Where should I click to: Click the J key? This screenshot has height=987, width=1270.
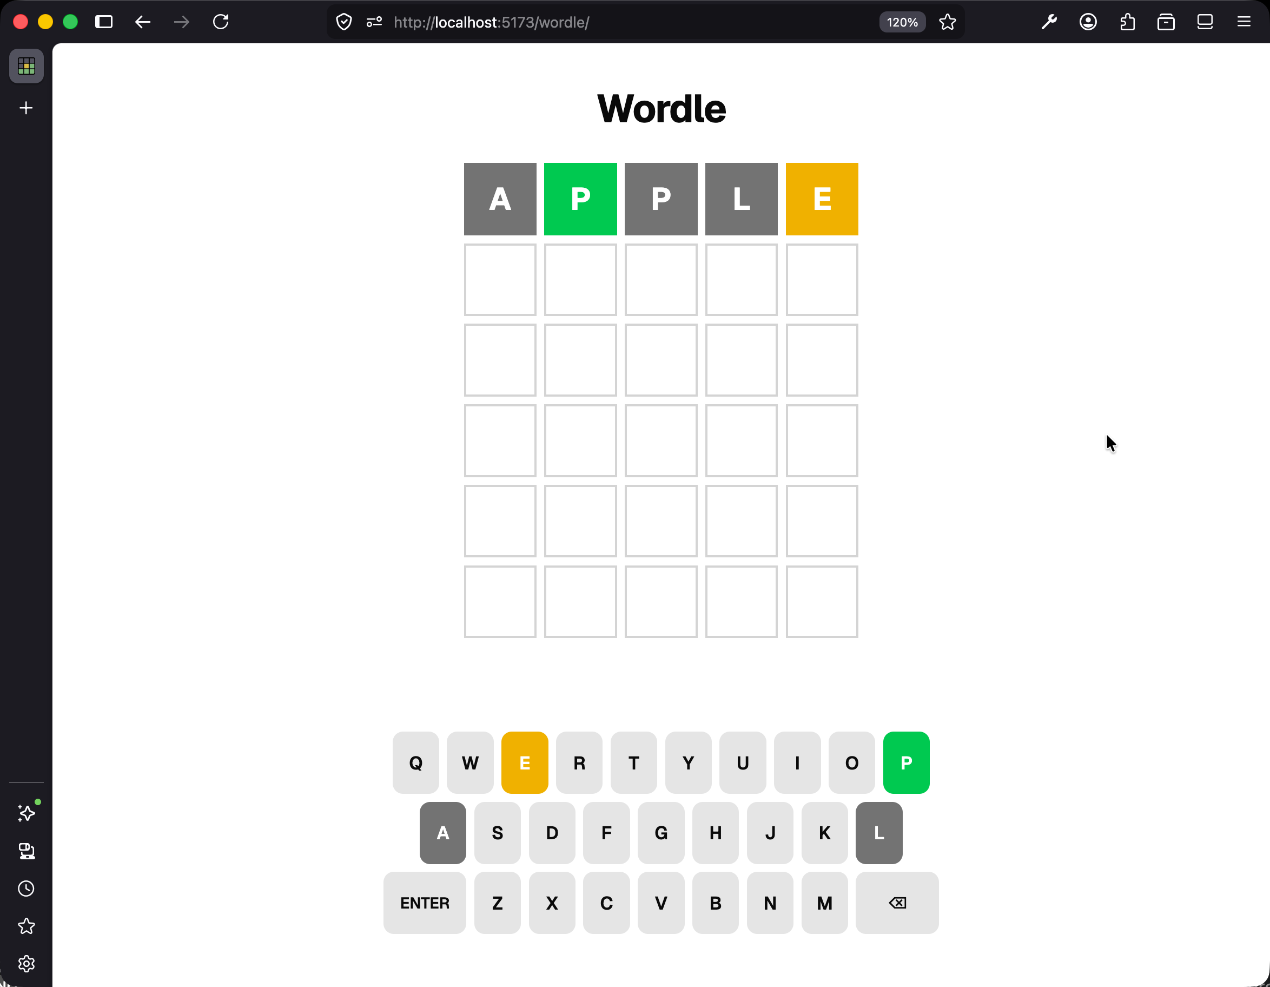tap(770, 833)
